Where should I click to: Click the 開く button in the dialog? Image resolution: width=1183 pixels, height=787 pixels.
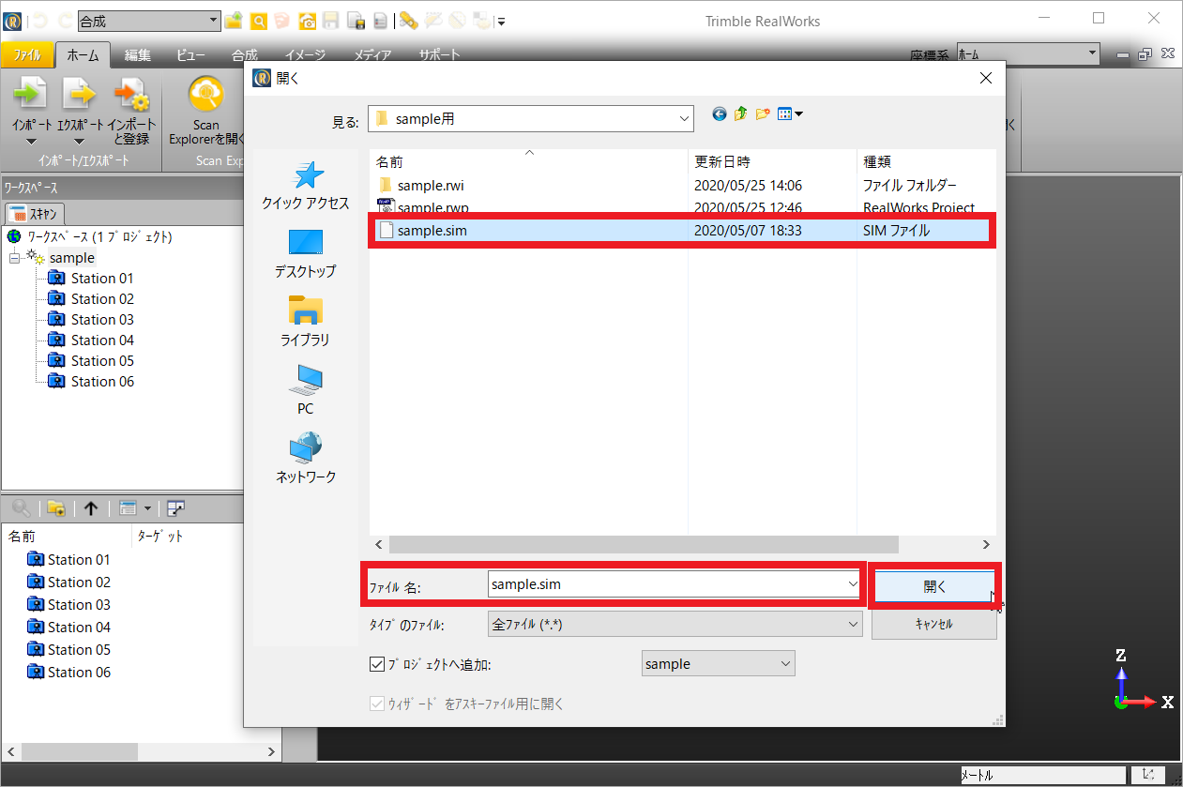(934, 586)
